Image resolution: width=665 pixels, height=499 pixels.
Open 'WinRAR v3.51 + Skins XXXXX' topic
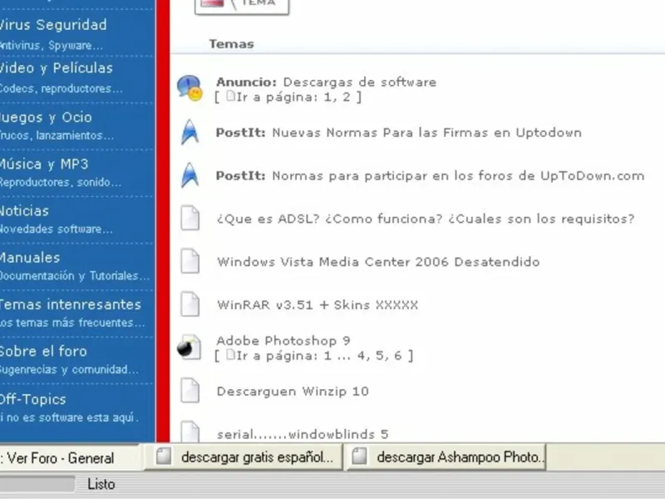tap(318, 305)
